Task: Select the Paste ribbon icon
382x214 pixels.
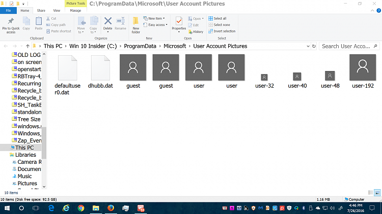Action: tap(39, 23)
